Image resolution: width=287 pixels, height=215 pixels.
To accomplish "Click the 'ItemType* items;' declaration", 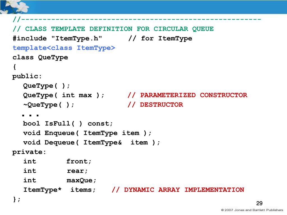I will 59,190.
